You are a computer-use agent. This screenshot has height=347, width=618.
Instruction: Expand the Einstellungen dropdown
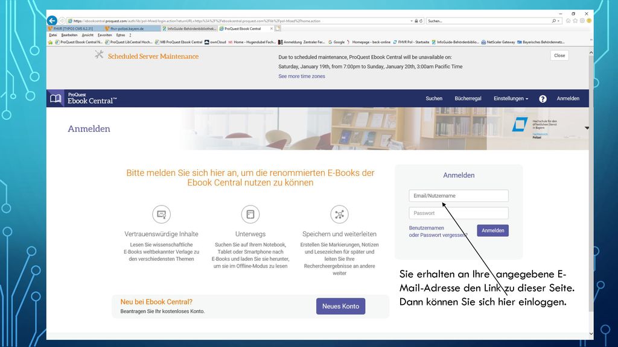[x=511, y=98]
